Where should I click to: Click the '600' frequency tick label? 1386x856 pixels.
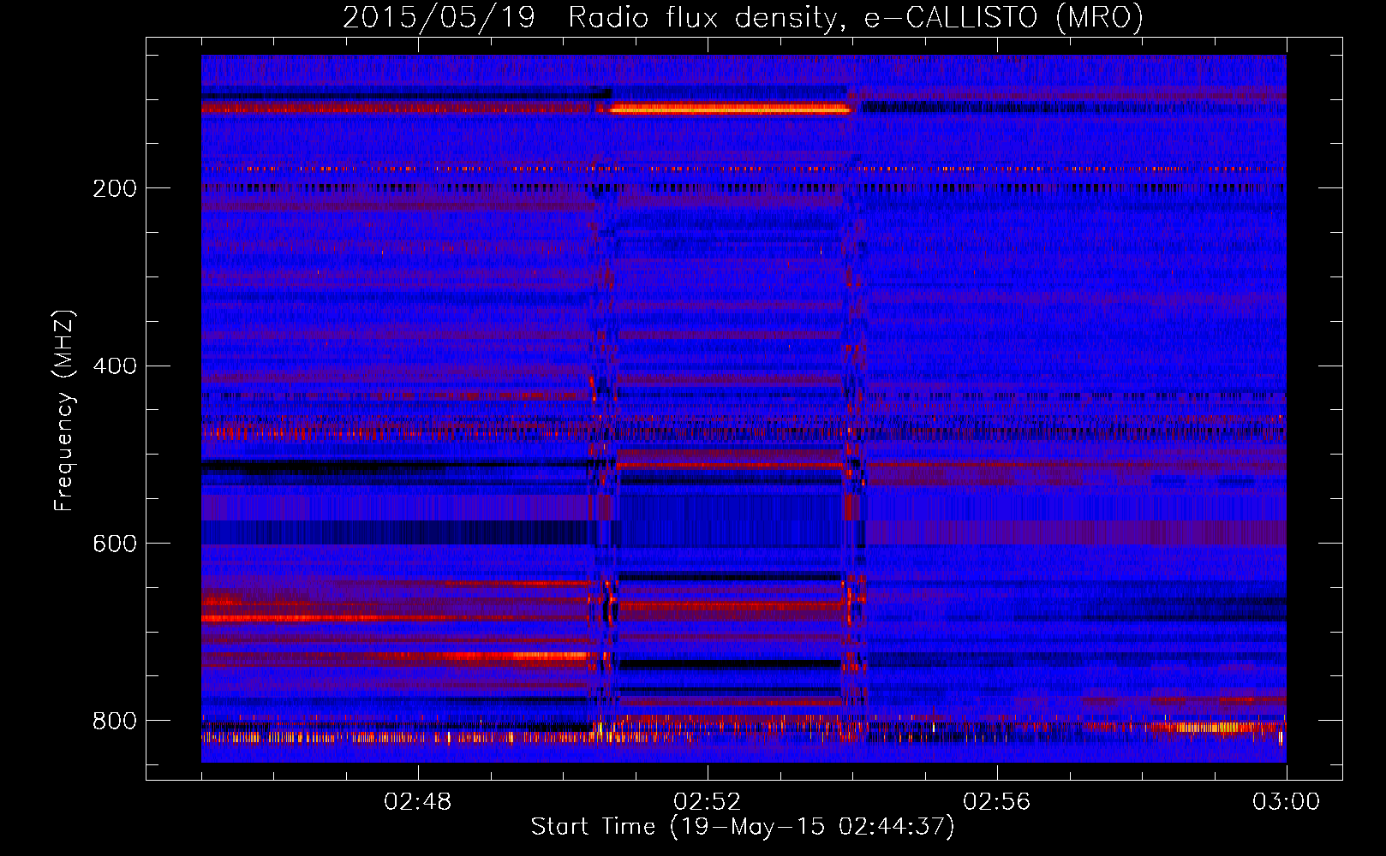point(115,544)
